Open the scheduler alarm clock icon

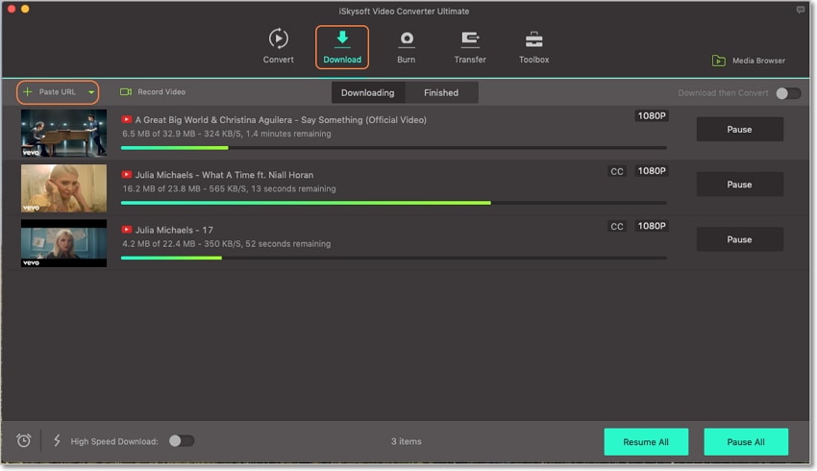(23, 441)
